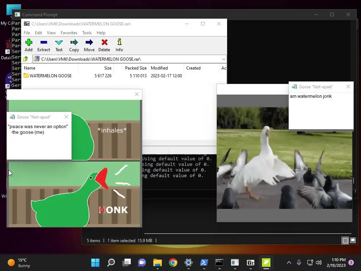
Task: Click the "peace was never an option" text
Action: 39,126
